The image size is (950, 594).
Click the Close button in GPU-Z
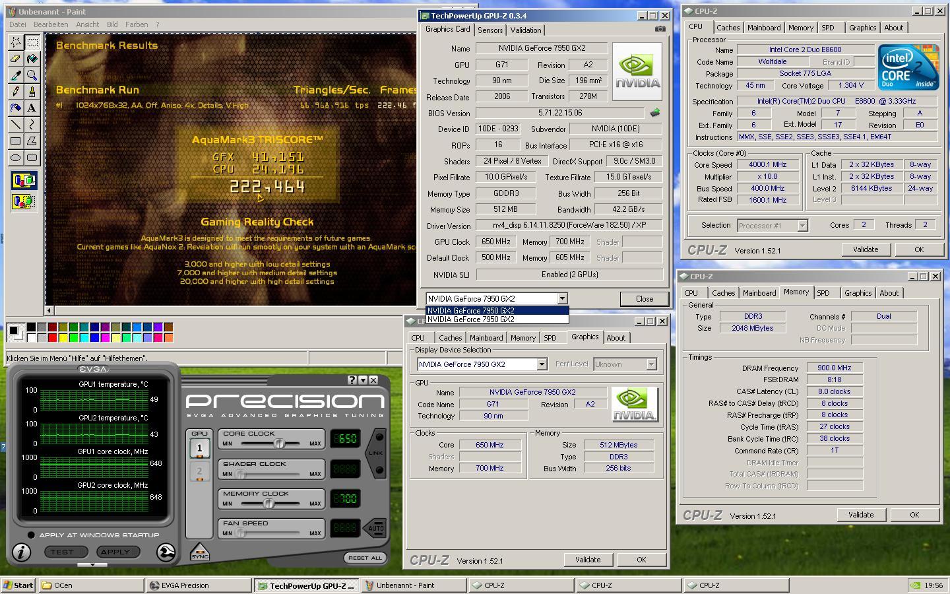coord(645,299)
